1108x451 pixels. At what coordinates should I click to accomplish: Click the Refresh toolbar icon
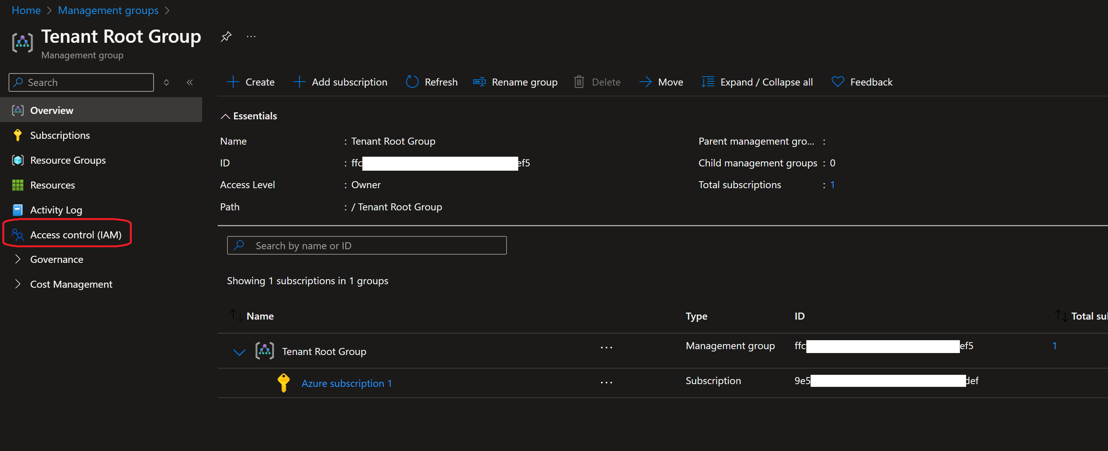412,82
